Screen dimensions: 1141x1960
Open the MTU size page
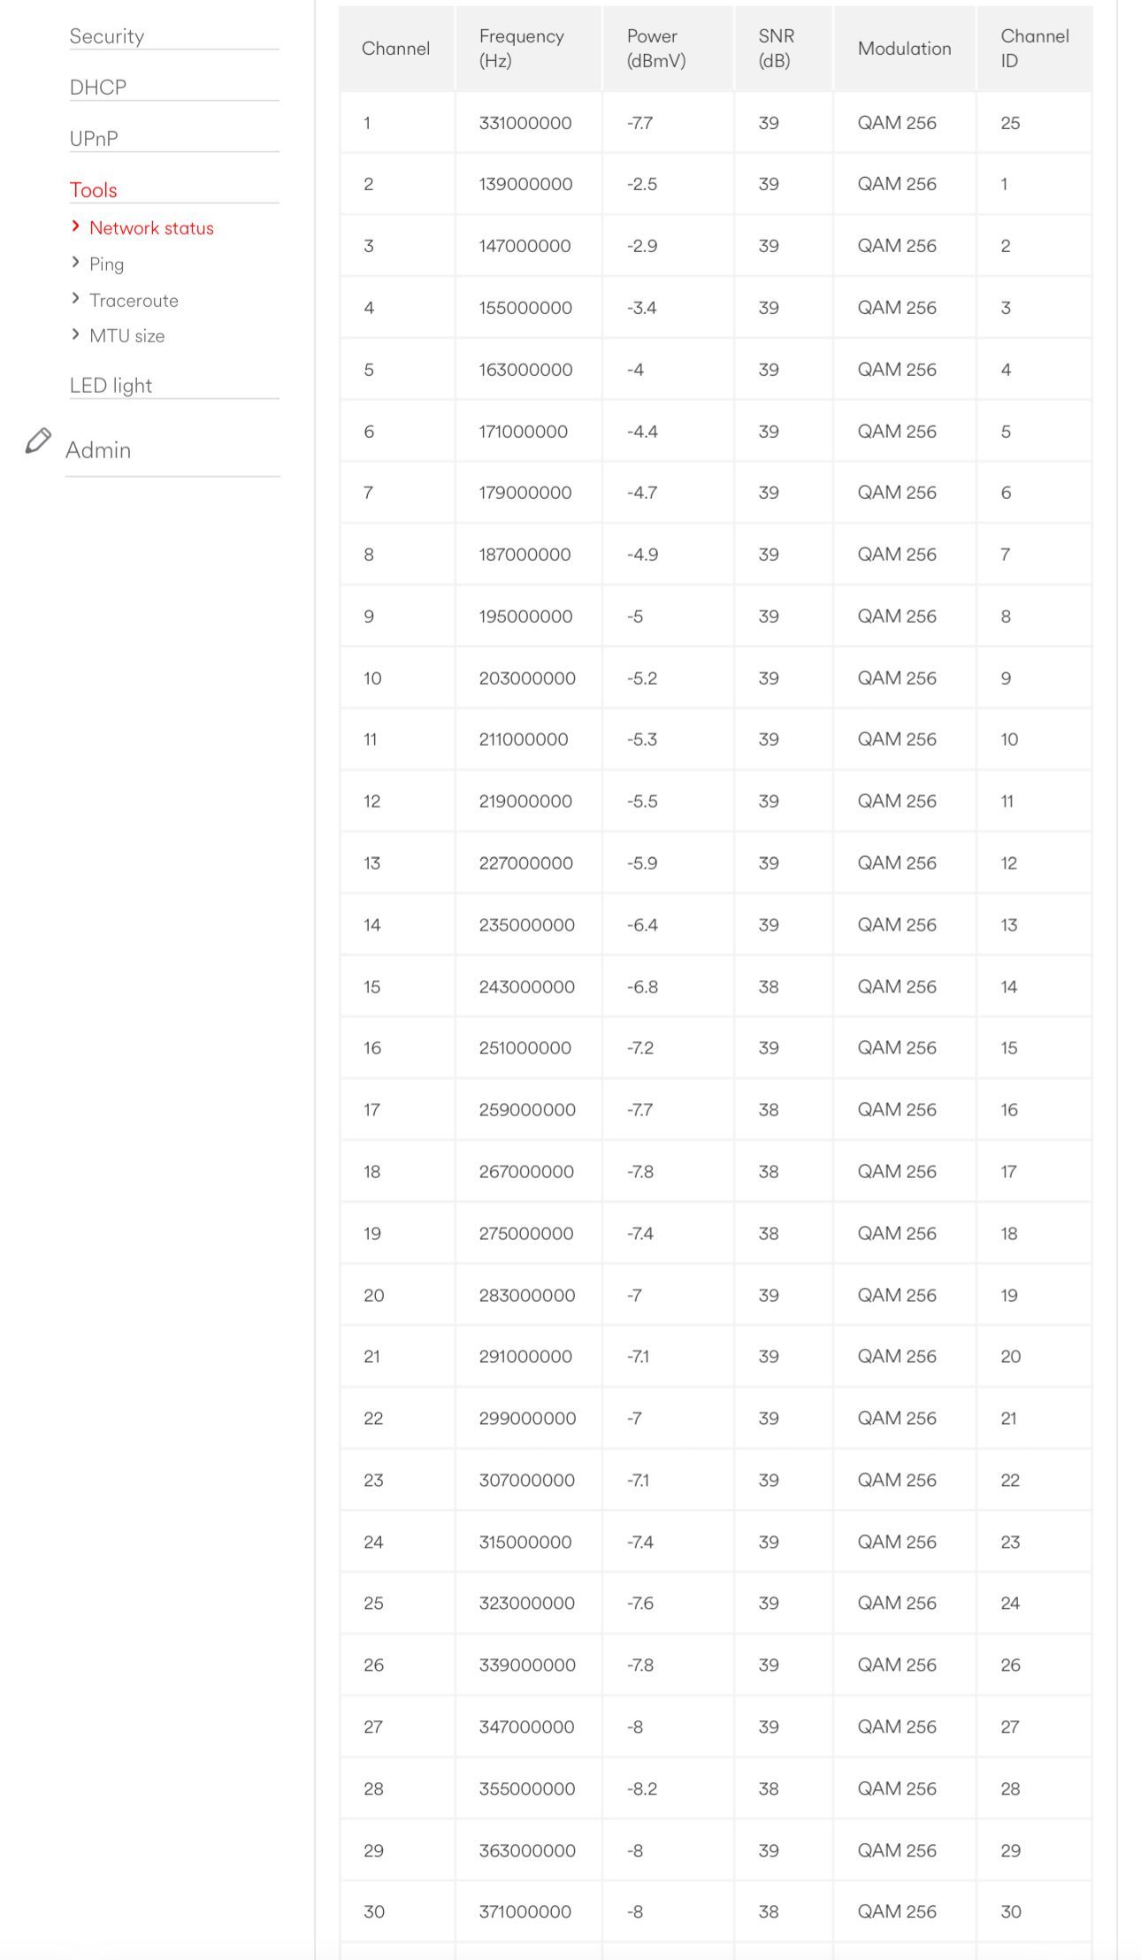point(126,336)
